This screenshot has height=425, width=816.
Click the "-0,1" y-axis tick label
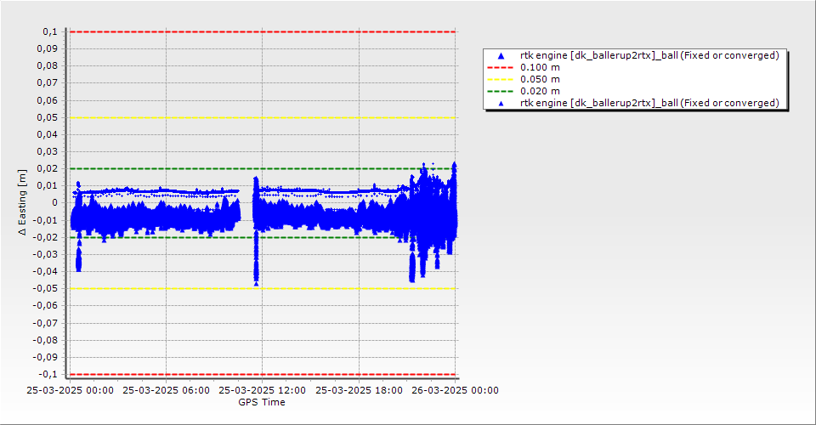point(48,374)
